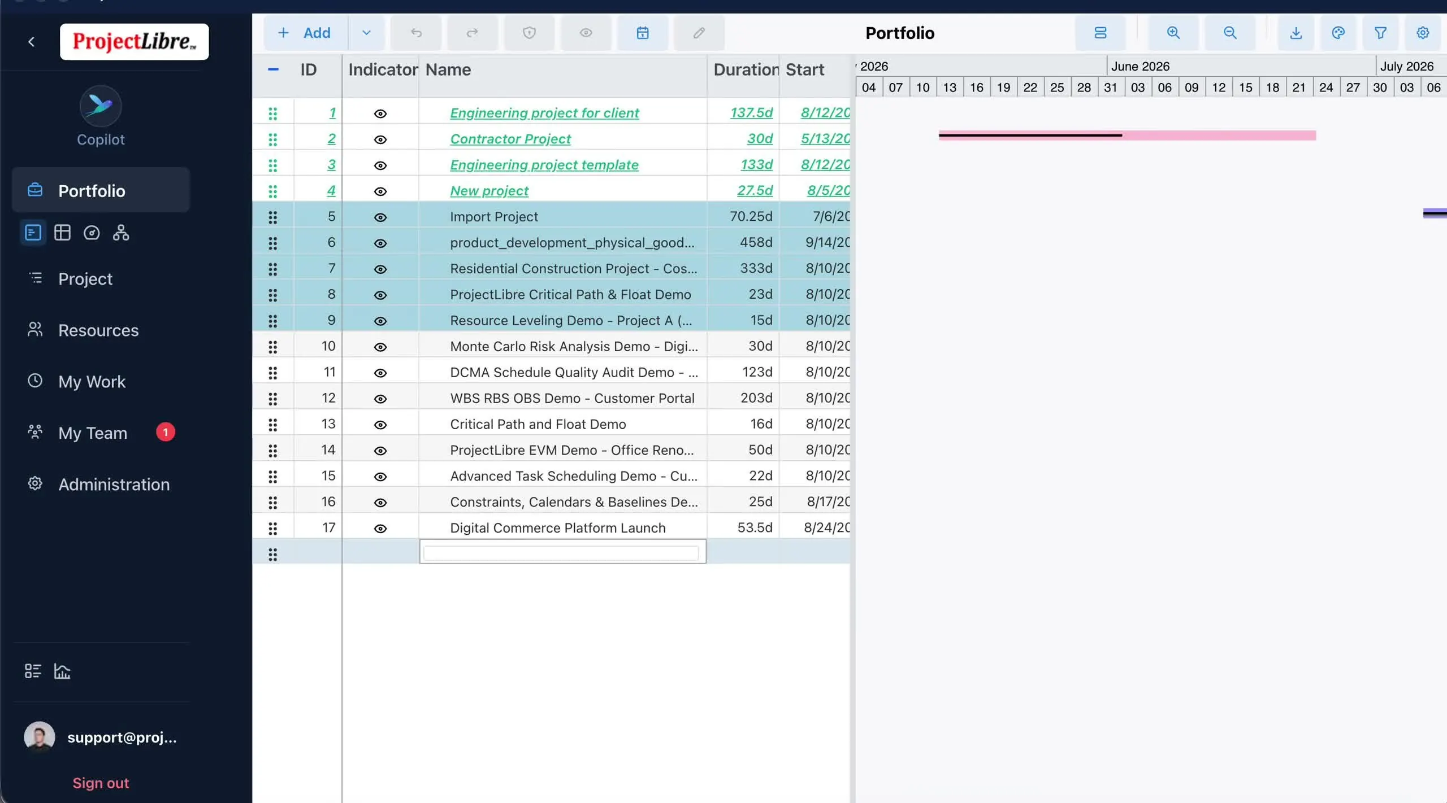1447x803 pixels.
Task: Collapse all rows with the minus header button
Action: coord(273,69)
